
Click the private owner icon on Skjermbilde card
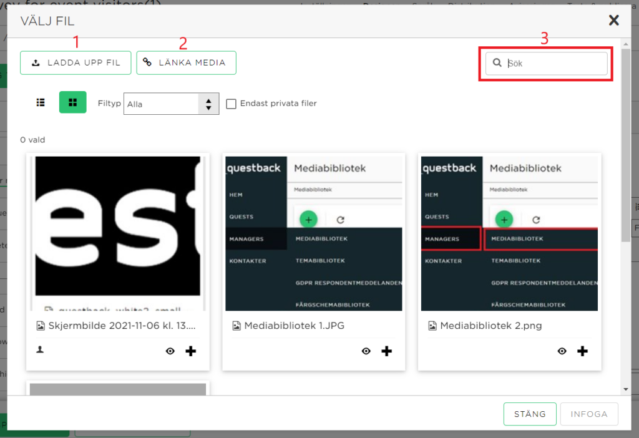click(40, 349)
